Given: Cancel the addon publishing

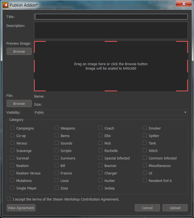Looking at the screenshot, I should [x=147, y=208].
